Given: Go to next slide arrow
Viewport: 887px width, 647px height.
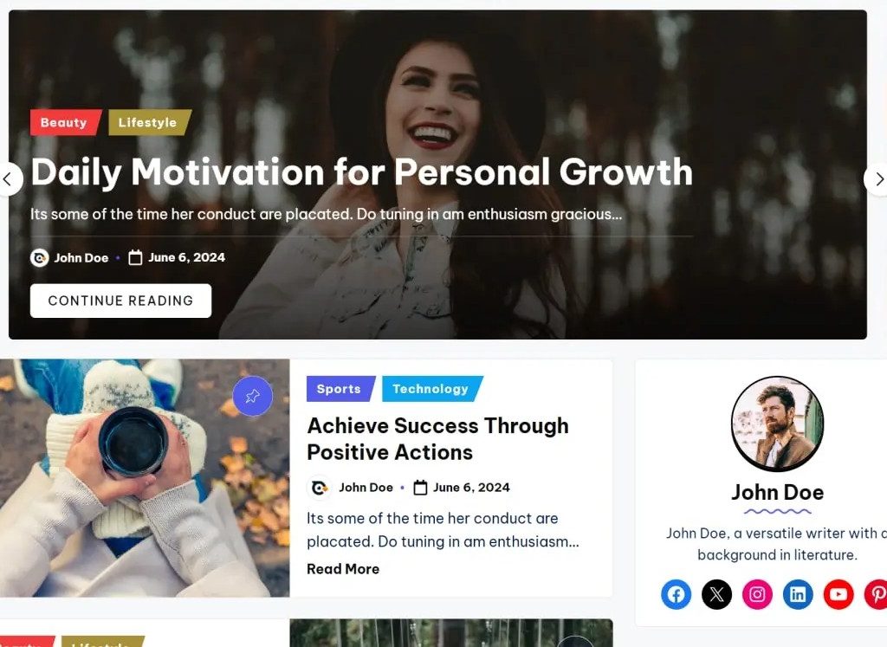Looking at the screenshot, I should 877,179.
